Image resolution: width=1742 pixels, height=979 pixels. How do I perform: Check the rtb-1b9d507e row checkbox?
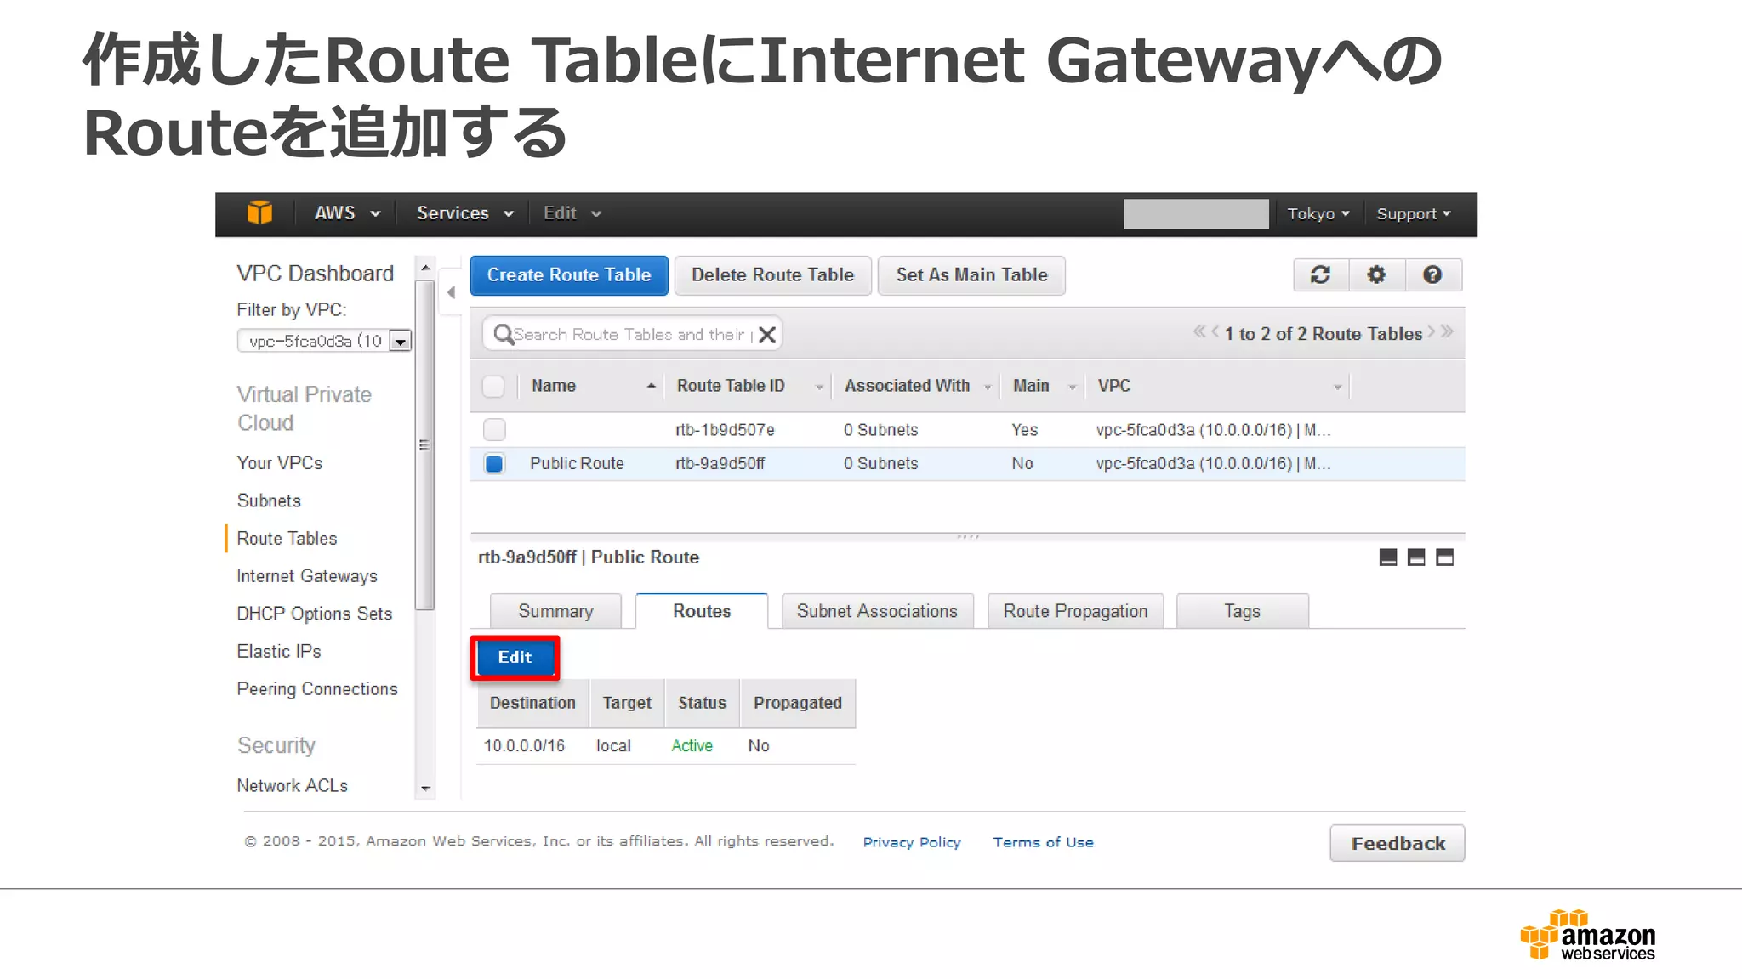pyautogui.click(x=494, y=430)
